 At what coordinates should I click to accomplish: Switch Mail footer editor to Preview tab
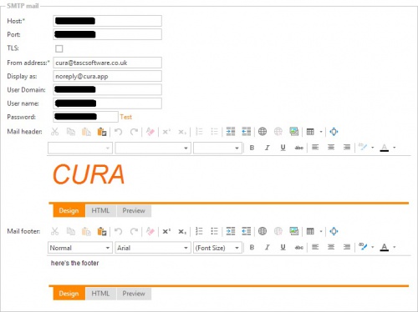click(134, 294)
